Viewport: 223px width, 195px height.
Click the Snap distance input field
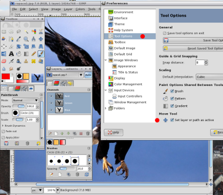(200, 62)
